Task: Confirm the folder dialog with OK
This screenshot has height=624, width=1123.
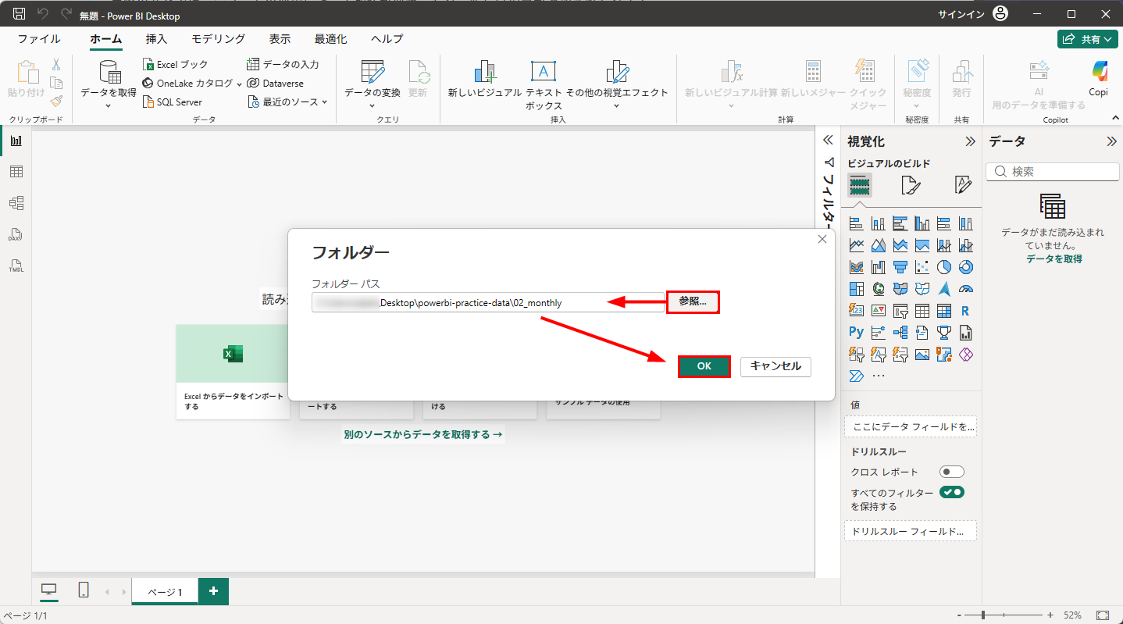Action: 704,366
